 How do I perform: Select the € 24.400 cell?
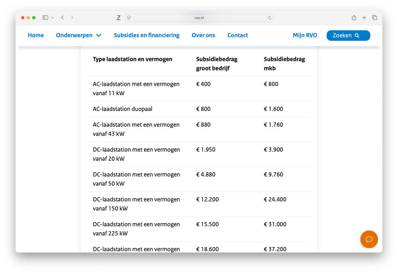coord(275,199)
